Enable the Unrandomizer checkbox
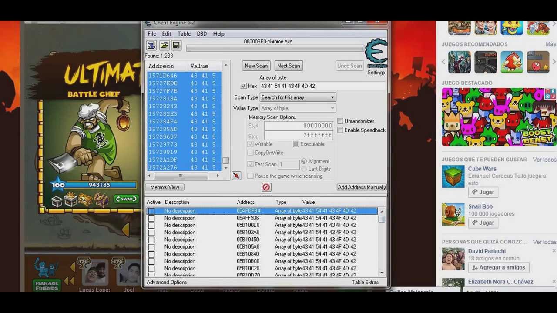557x313 pixels. tap(340, 121)
